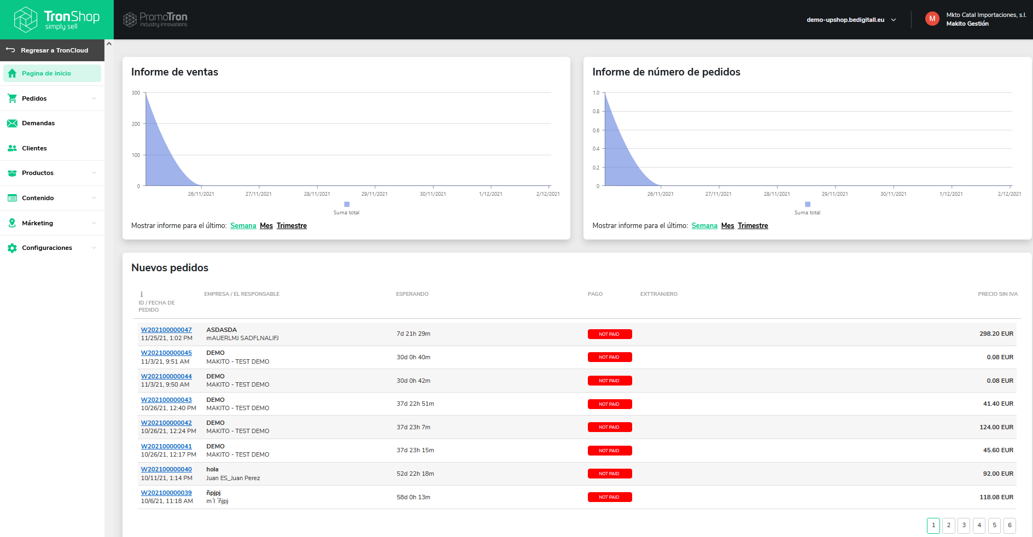Show order count report for Trimestre
The height and width of the screenshot is (537, 1033).
pos(753,225)
